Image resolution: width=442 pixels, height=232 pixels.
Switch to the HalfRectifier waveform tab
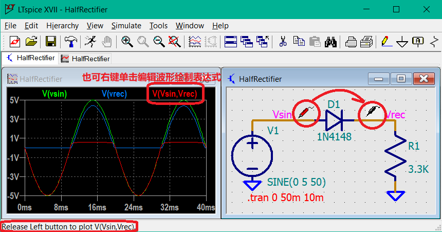(x=85, y=59)
